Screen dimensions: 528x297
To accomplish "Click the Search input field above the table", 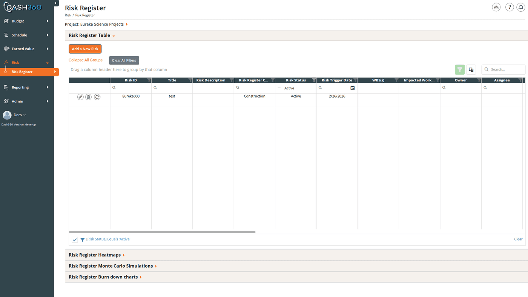I will pyautogui.click(x=504, y=69).
